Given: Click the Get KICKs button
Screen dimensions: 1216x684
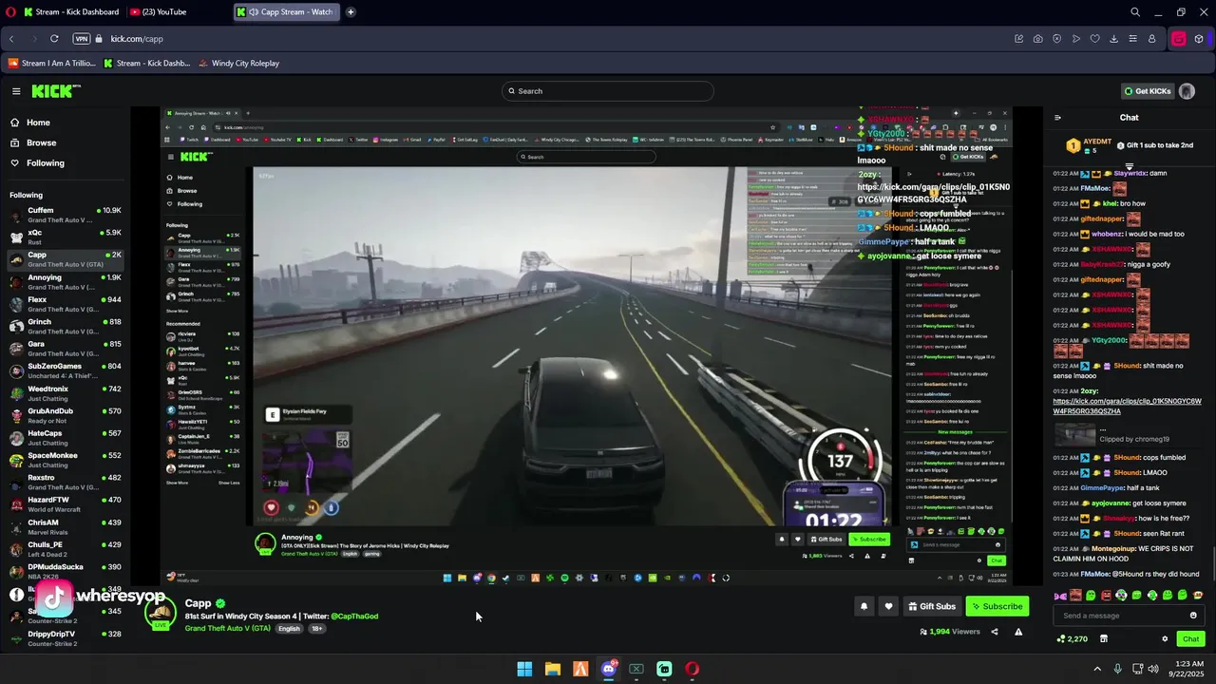Looking at the screenshot, I should tap(1147, 91).
